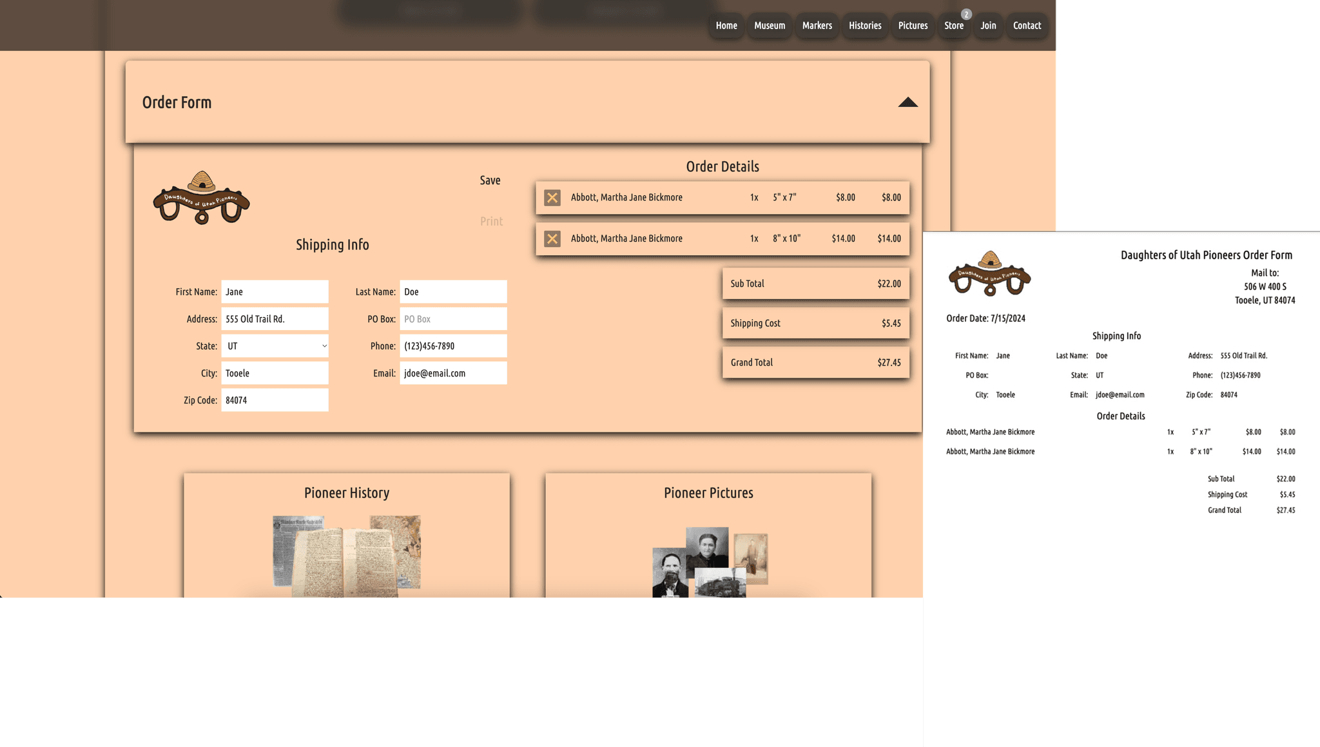Open the Markers nav link

pos(817,26)
